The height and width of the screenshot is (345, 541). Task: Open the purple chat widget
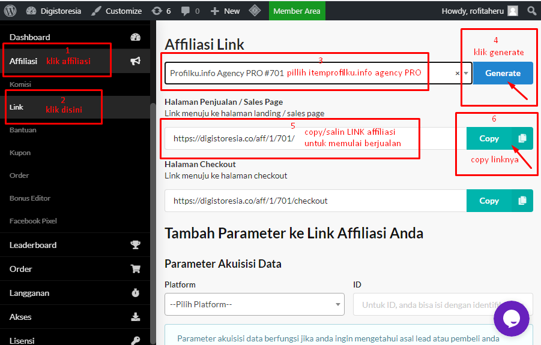pyautogui.click(x=512, y=319)
